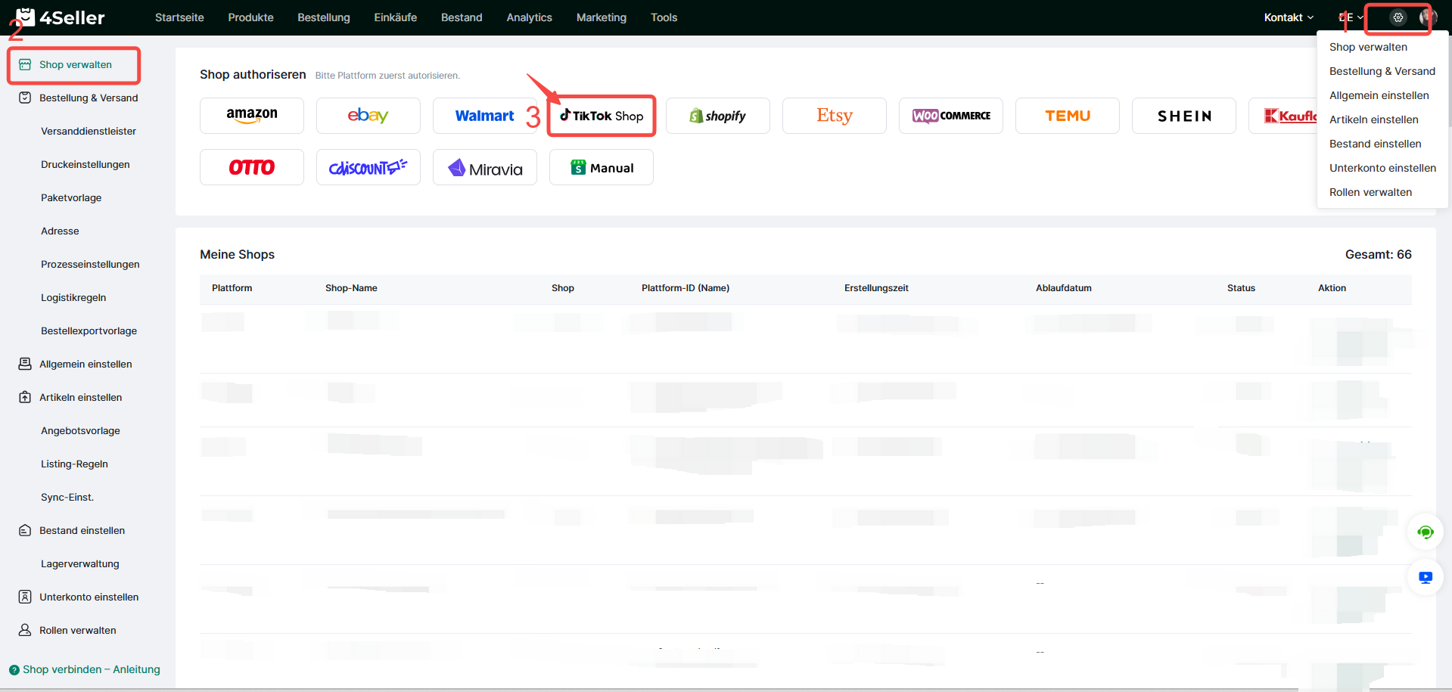1452x692 pixels.
Task: Choose Rollen verwalten in dropdown menu
Action: [x=1370, y=192]
